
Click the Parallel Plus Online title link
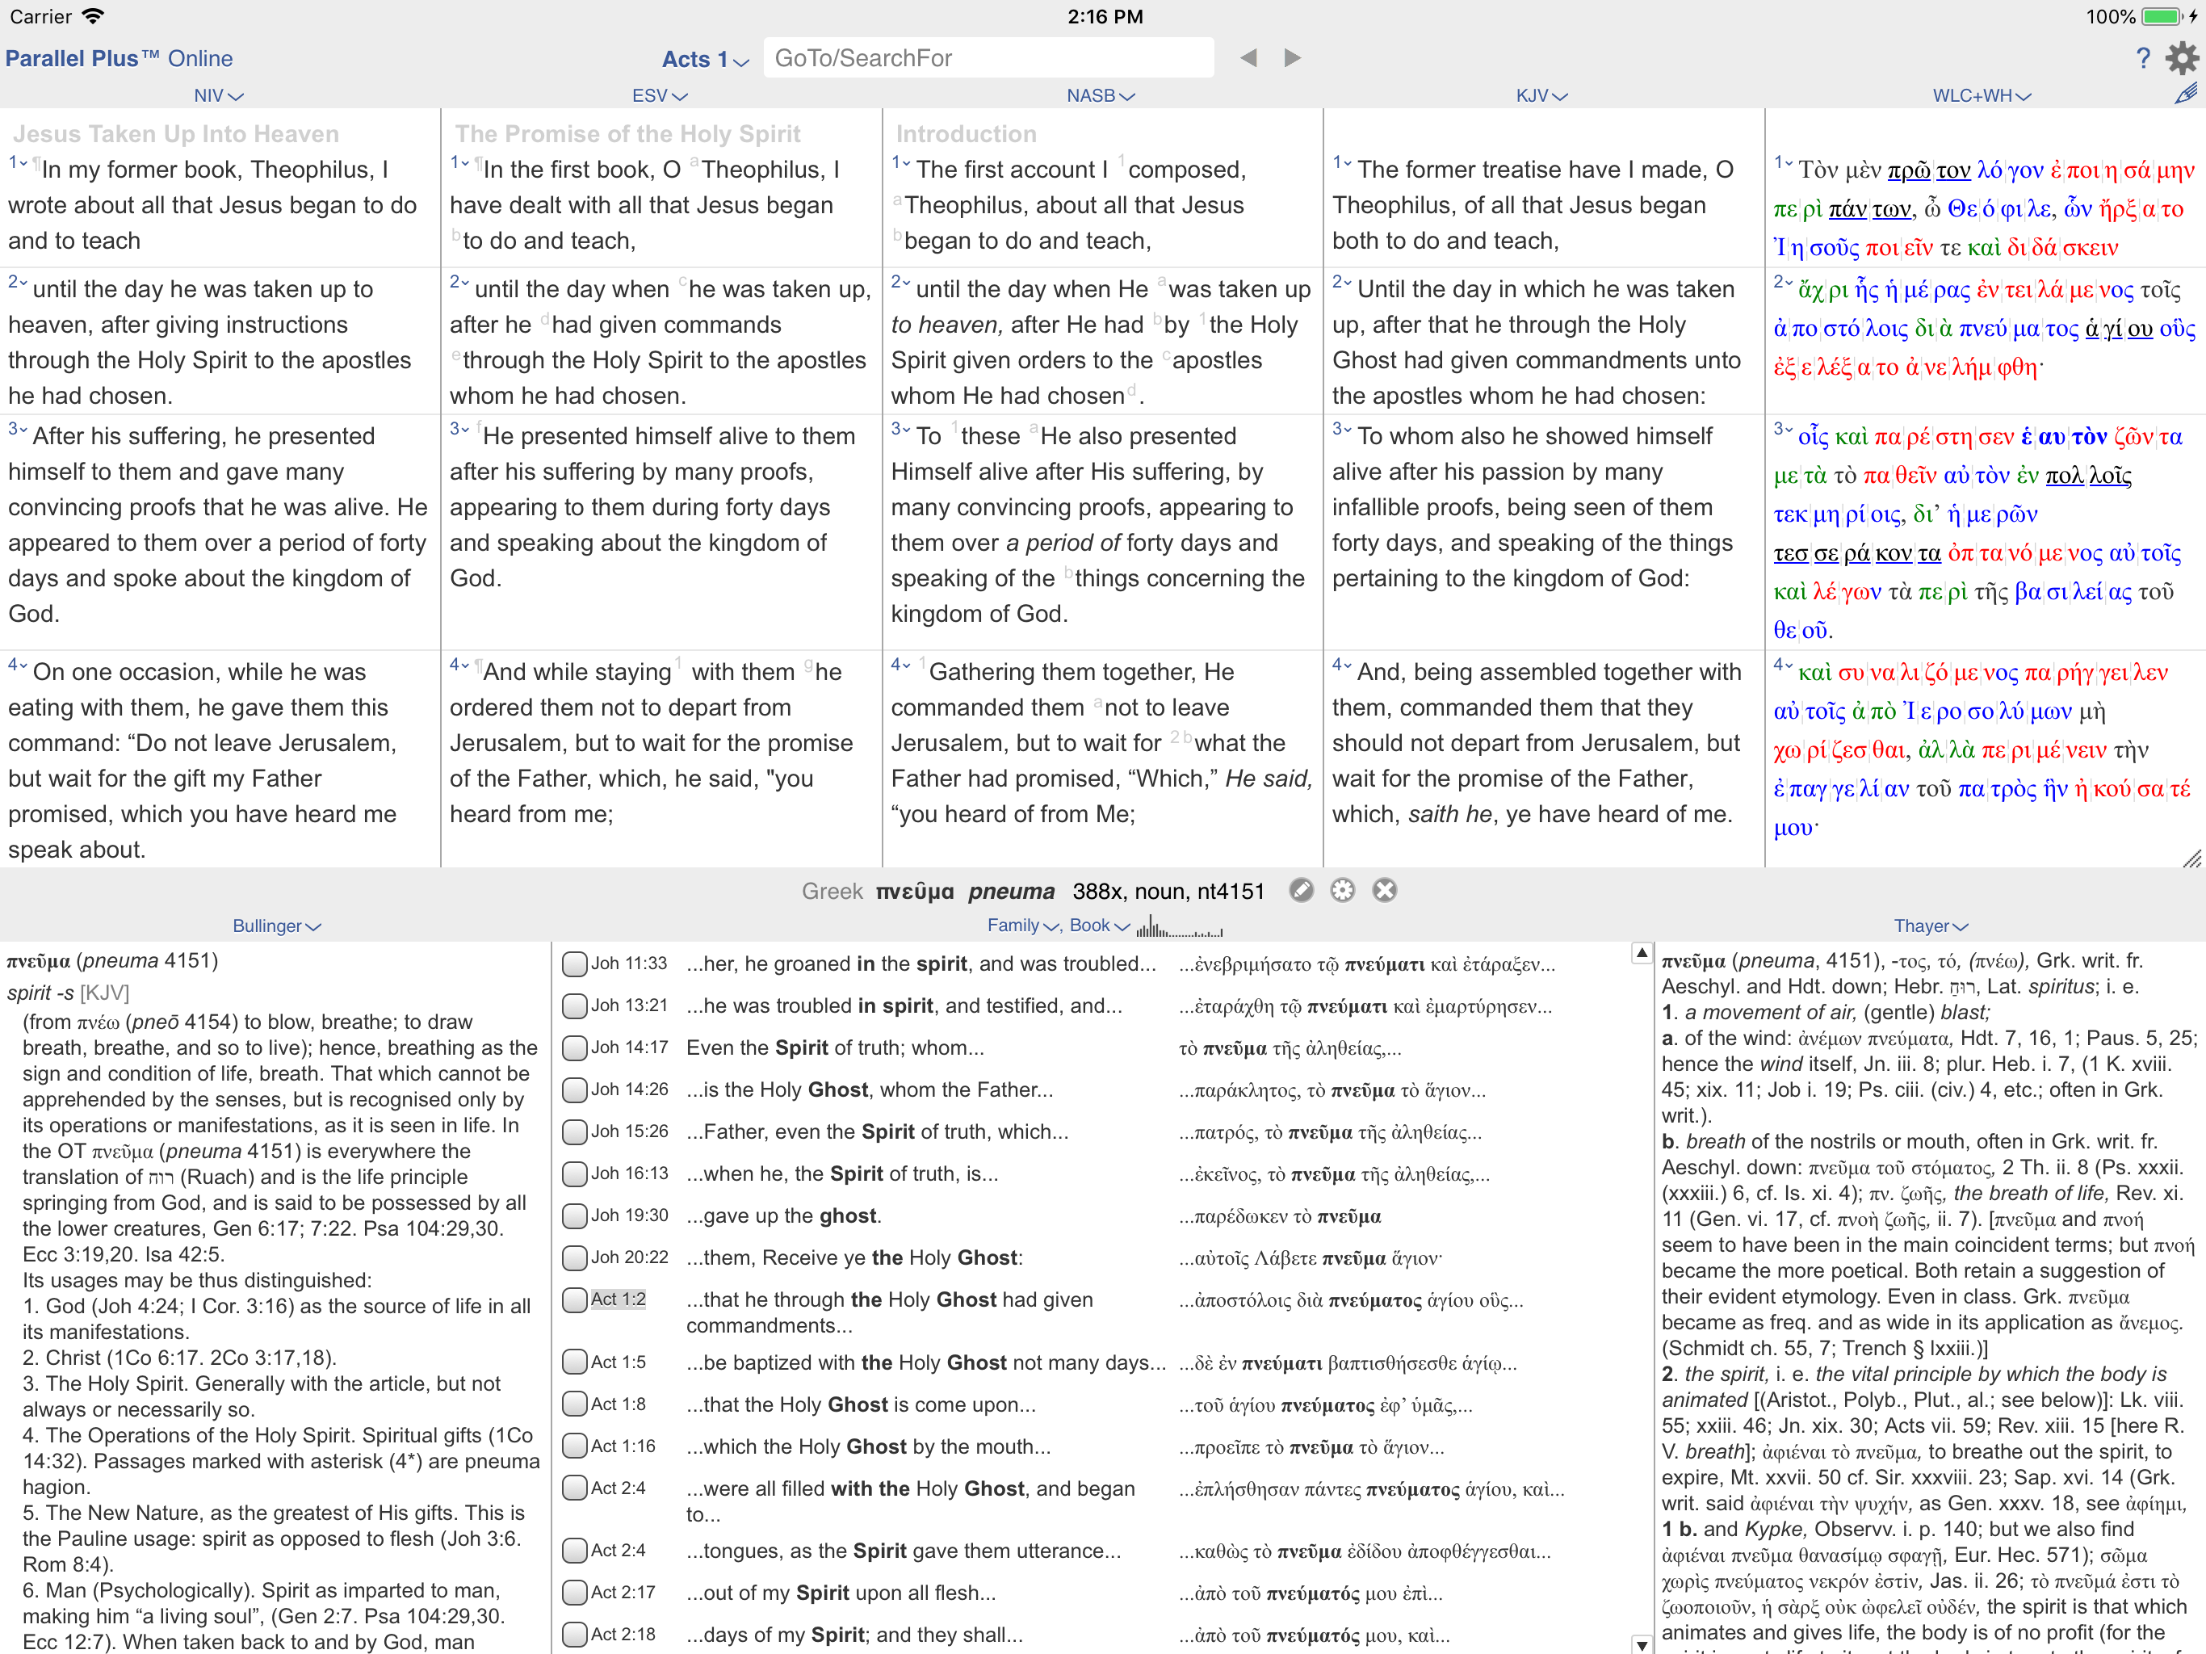[119, 59]
